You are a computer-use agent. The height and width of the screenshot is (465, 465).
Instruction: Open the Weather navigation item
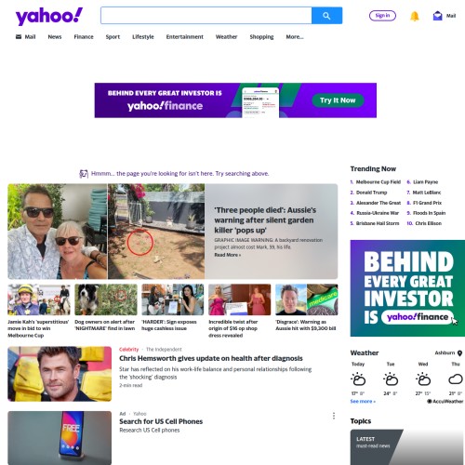[226, 37]
